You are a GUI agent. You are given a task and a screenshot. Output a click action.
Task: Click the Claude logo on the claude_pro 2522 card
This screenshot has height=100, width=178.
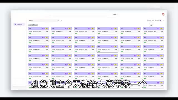[99, 46]
